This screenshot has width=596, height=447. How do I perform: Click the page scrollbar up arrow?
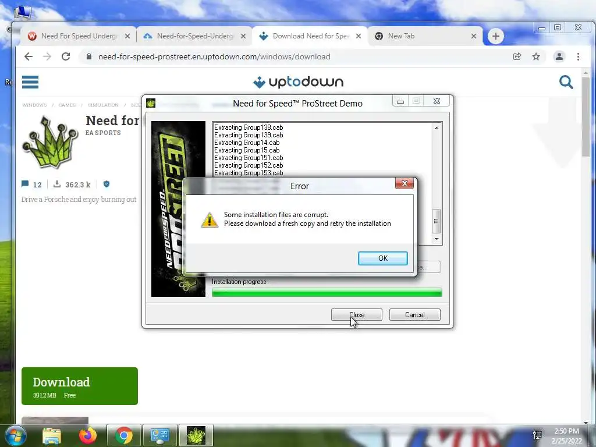(x=586, y=73)
